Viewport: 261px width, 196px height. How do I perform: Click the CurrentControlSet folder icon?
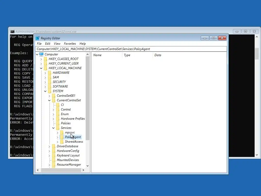(54, 100)
